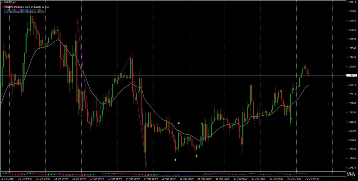Open the chart dropdown triangle beside GBPUSD,H1

tap(2, 2)
